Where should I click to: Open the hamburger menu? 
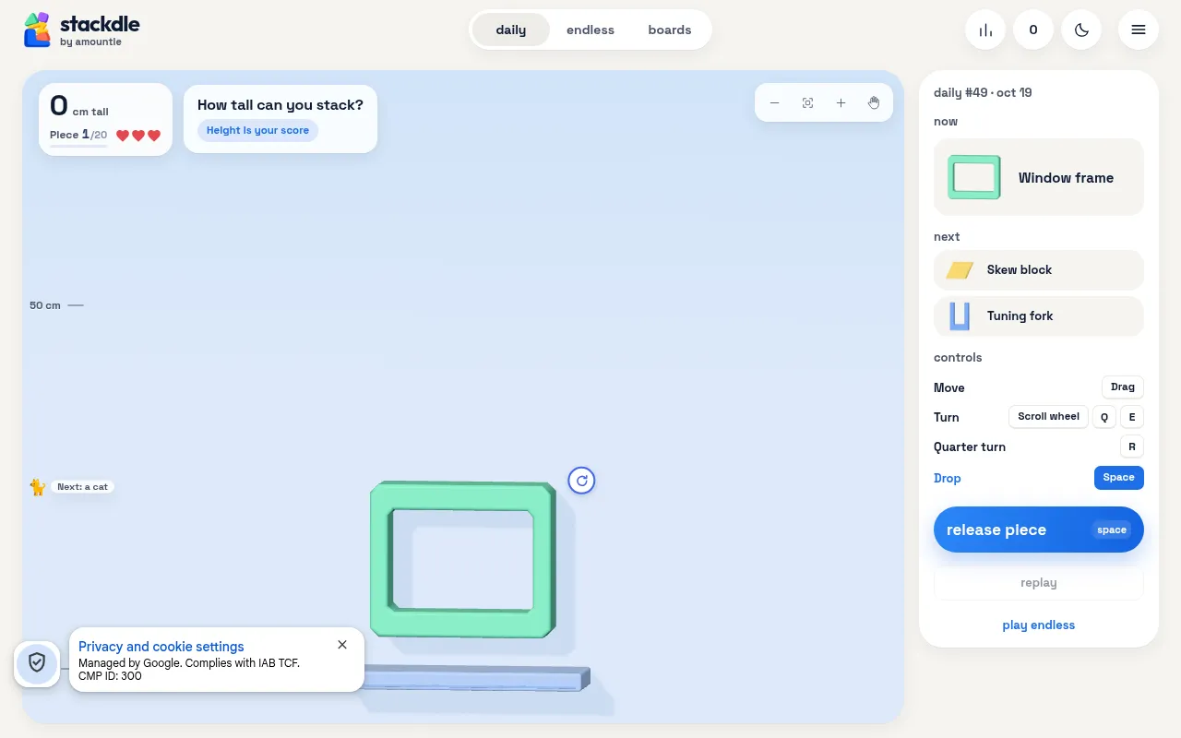[x=1139, y=30]
